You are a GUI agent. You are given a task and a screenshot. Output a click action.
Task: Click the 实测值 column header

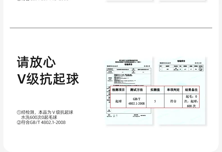tap(155, 90)
